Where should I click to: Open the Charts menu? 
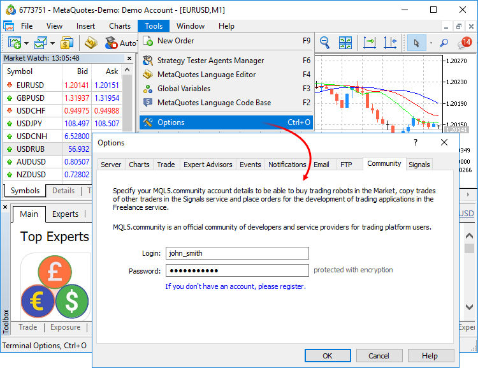(x=120, y=26)
